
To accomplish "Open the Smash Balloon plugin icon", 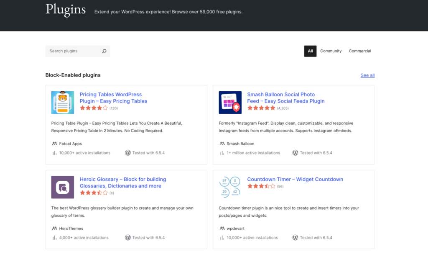I will [x=230, y=103].
